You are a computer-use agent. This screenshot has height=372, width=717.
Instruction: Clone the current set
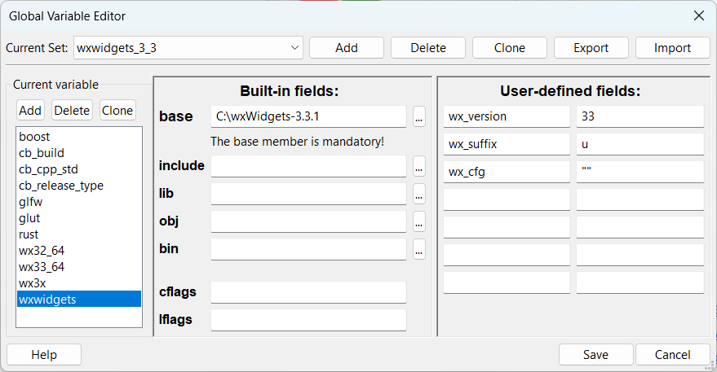point(509,48)
